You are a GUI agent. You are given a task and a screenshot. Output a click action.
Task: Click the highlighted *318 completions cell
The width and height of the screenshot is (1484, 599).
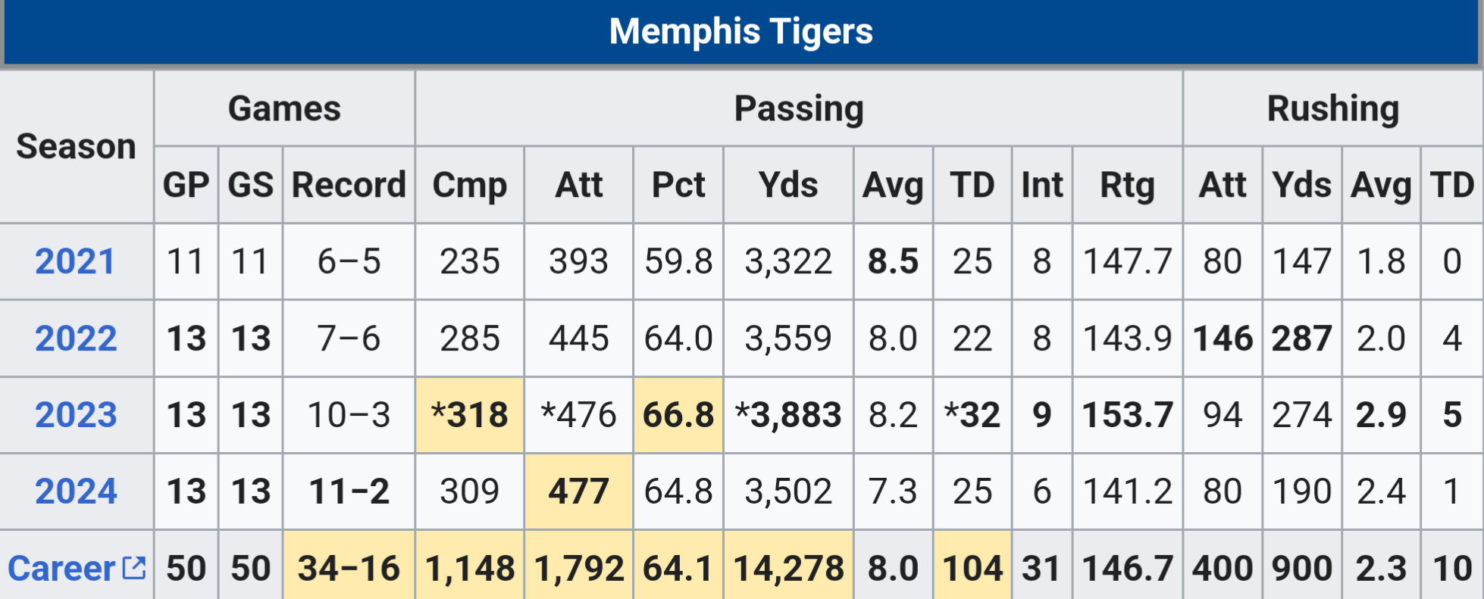coord(470,415)
